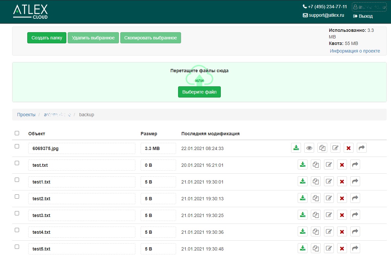Preview 6069375.jpg with the eye icon
The image size is (391, 261).
(309, 148)
